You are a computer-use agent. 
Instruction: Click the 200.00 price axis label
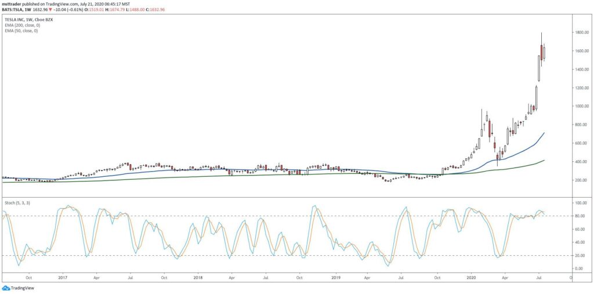[580, 180]
